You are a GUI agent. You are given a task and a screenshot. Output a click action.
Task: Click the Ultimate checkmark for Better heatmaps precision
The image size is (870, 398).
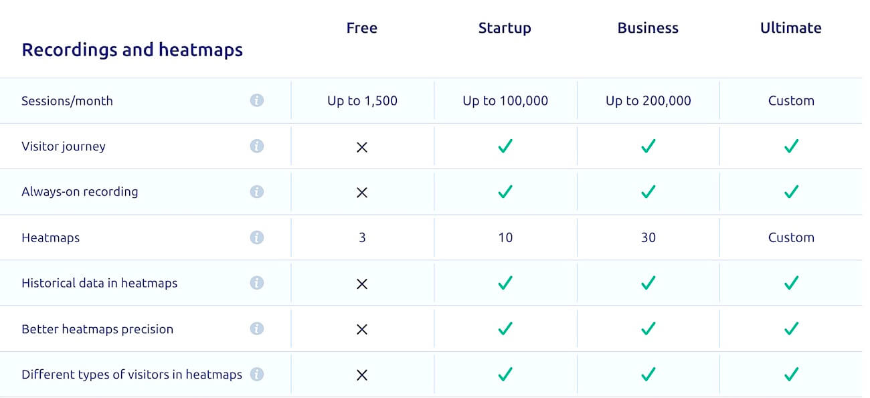click(x=791, y=328)
